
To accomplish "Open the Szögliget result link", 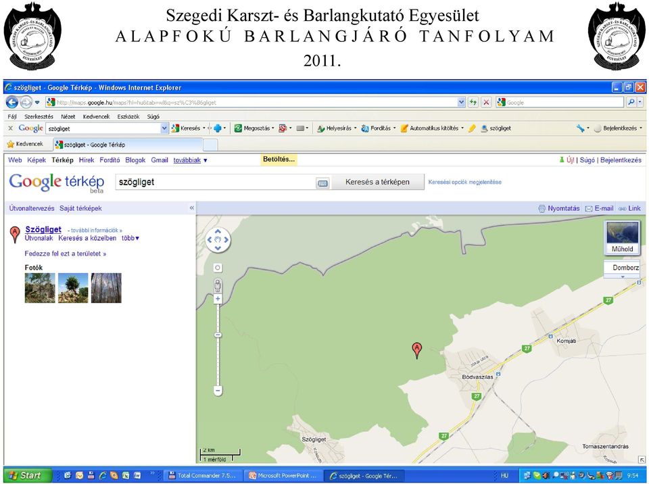I will pyautogui.click(x=43, y=229).
